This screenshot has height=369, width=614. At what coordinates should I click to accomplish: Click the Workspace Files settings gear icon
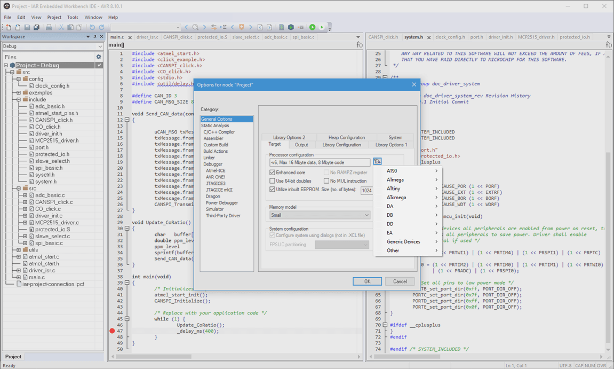[99, 57]
